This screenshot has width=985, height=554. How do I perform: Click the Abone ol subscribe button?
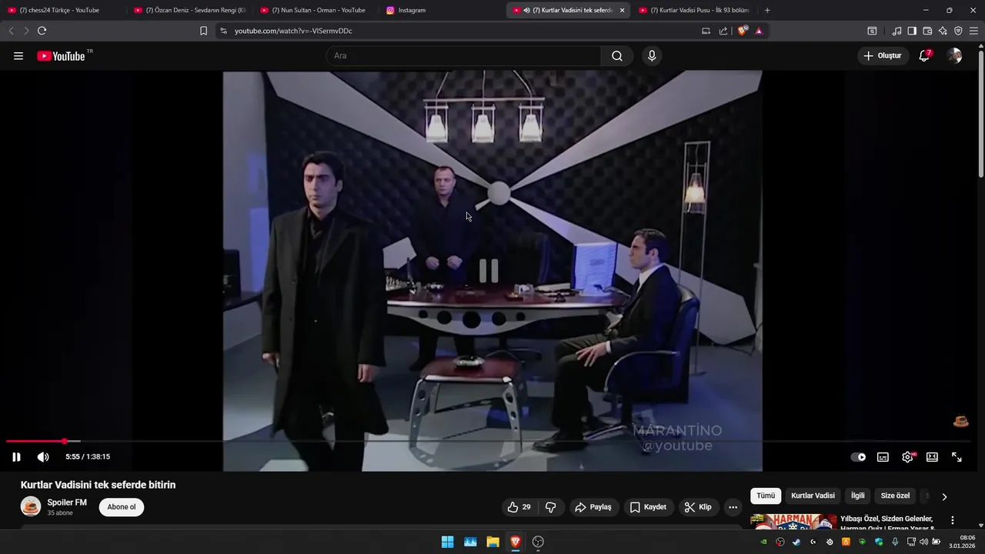(122, 507)
